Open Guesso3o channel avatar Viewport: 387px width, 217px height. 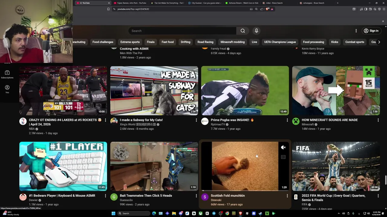coord(114,197)
